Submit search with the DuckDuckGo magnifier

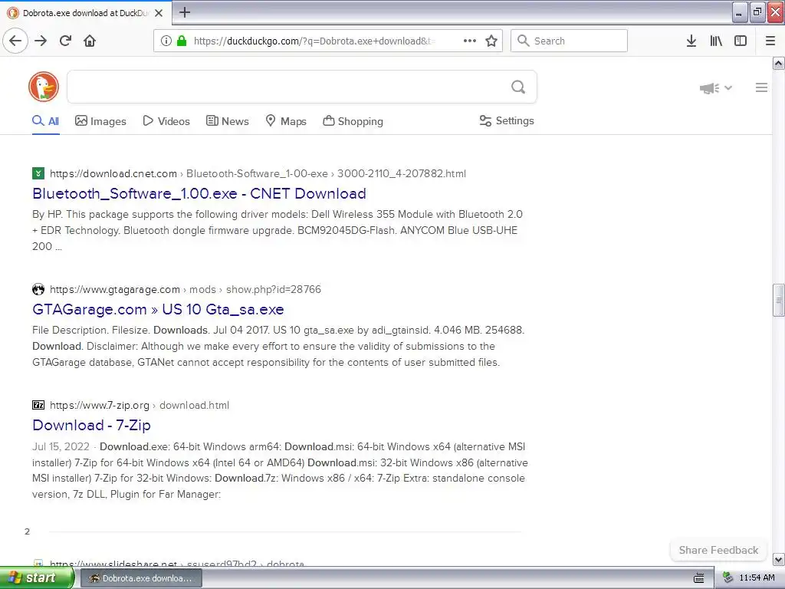[x=518, y=87]
